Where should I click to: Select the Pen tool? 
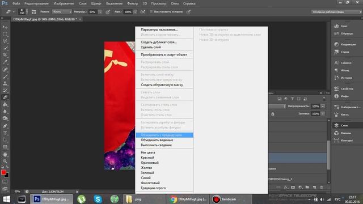pos(5,126)
